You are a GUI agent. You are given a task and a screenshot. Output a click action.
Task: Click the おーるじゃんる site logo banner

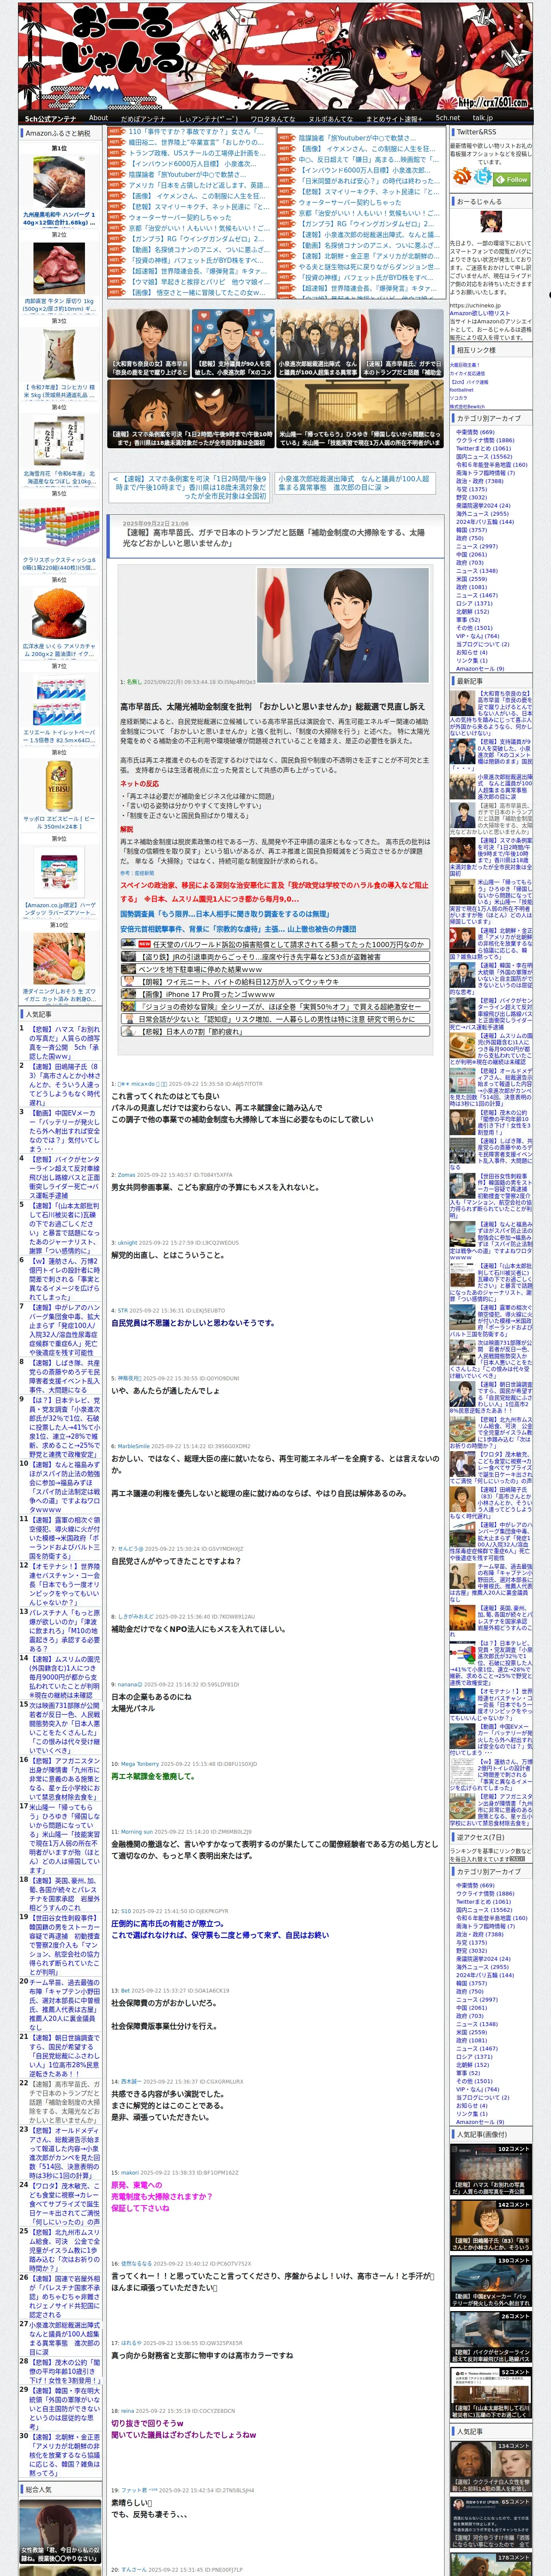[x=275, y=56]
